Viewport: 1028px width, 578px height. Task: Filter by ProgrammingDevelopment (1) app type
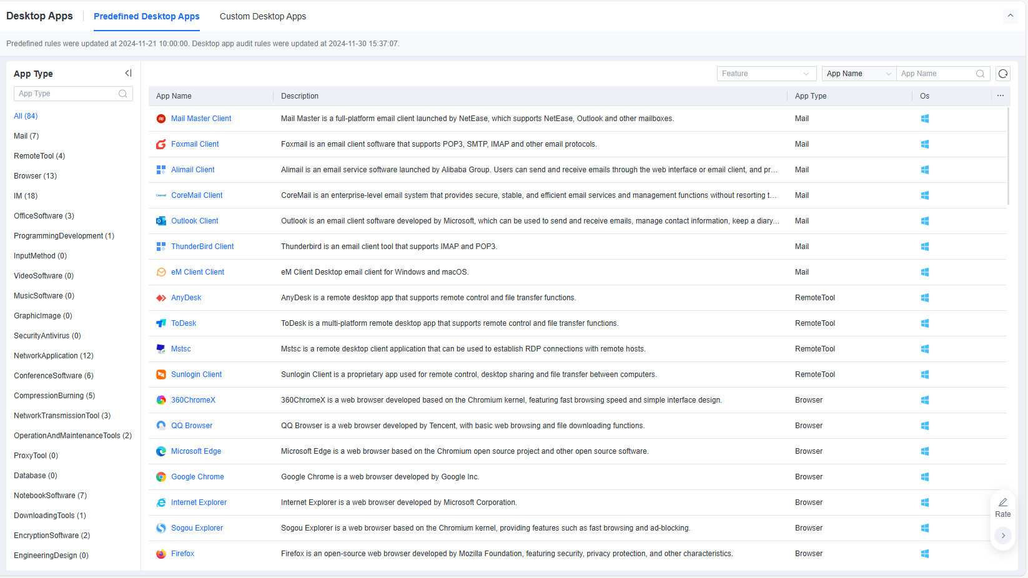64,236
